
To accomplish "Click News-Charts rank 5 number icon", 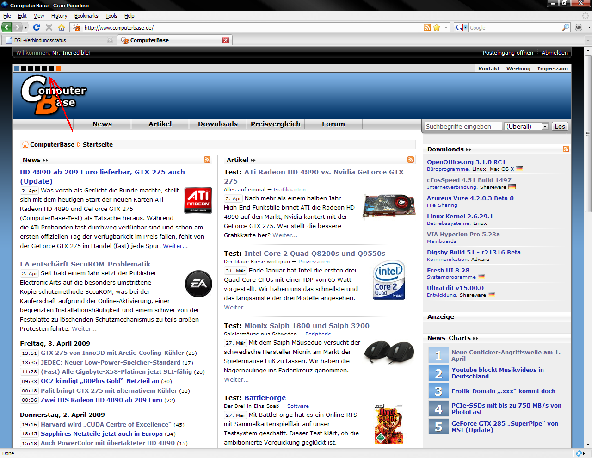I will tap(438, 427).
